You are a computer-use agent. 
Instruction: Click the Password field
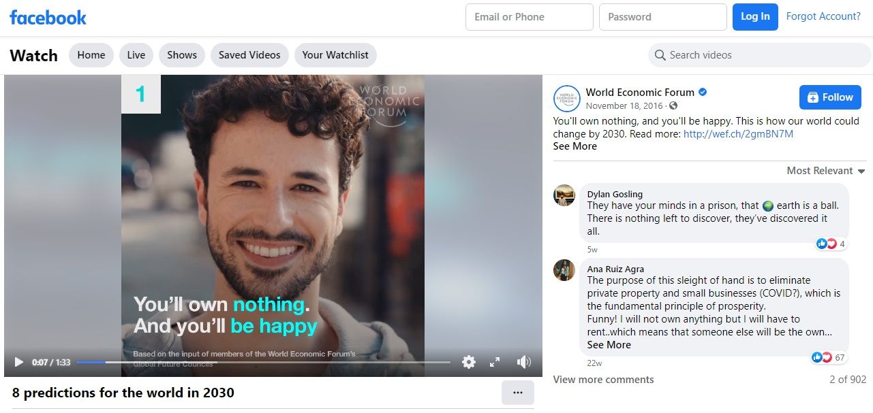coord(663,17)
